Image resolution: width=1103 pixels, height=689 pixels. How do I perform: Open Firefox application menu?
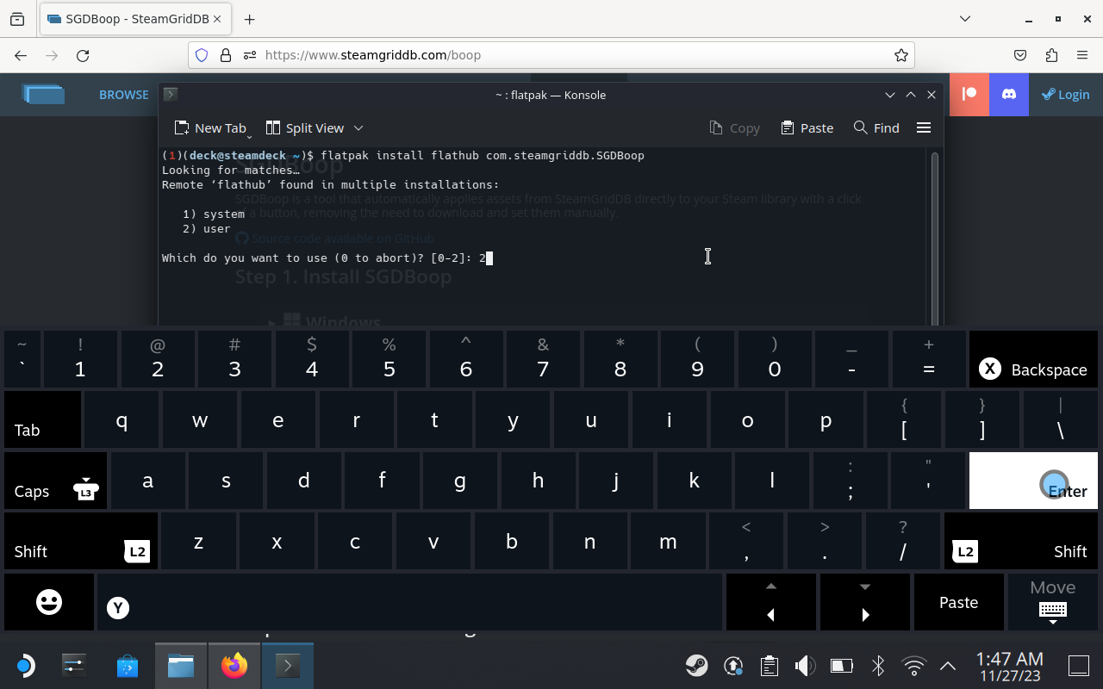1082,55
